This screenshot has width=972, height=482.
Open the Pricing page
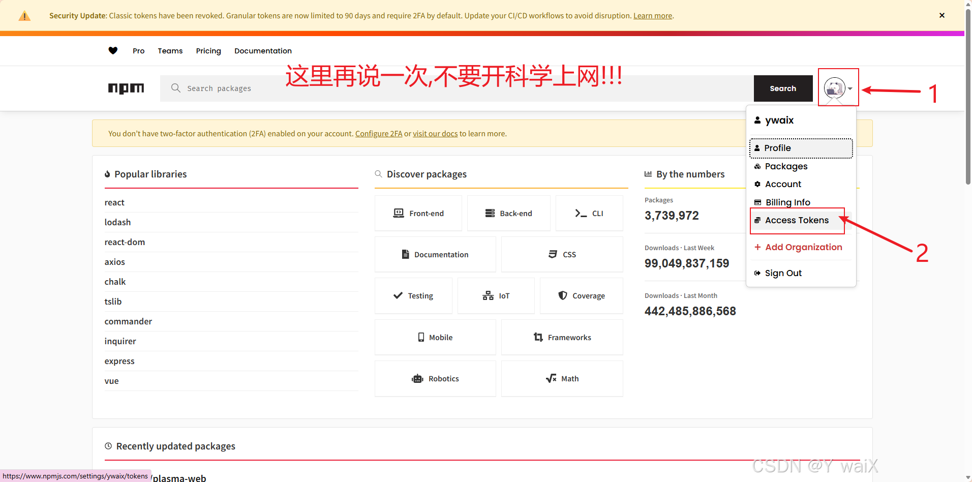(208, 51)
